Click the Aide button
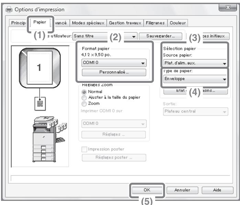Viewport: 240px width, 205px height. (217, 190)
